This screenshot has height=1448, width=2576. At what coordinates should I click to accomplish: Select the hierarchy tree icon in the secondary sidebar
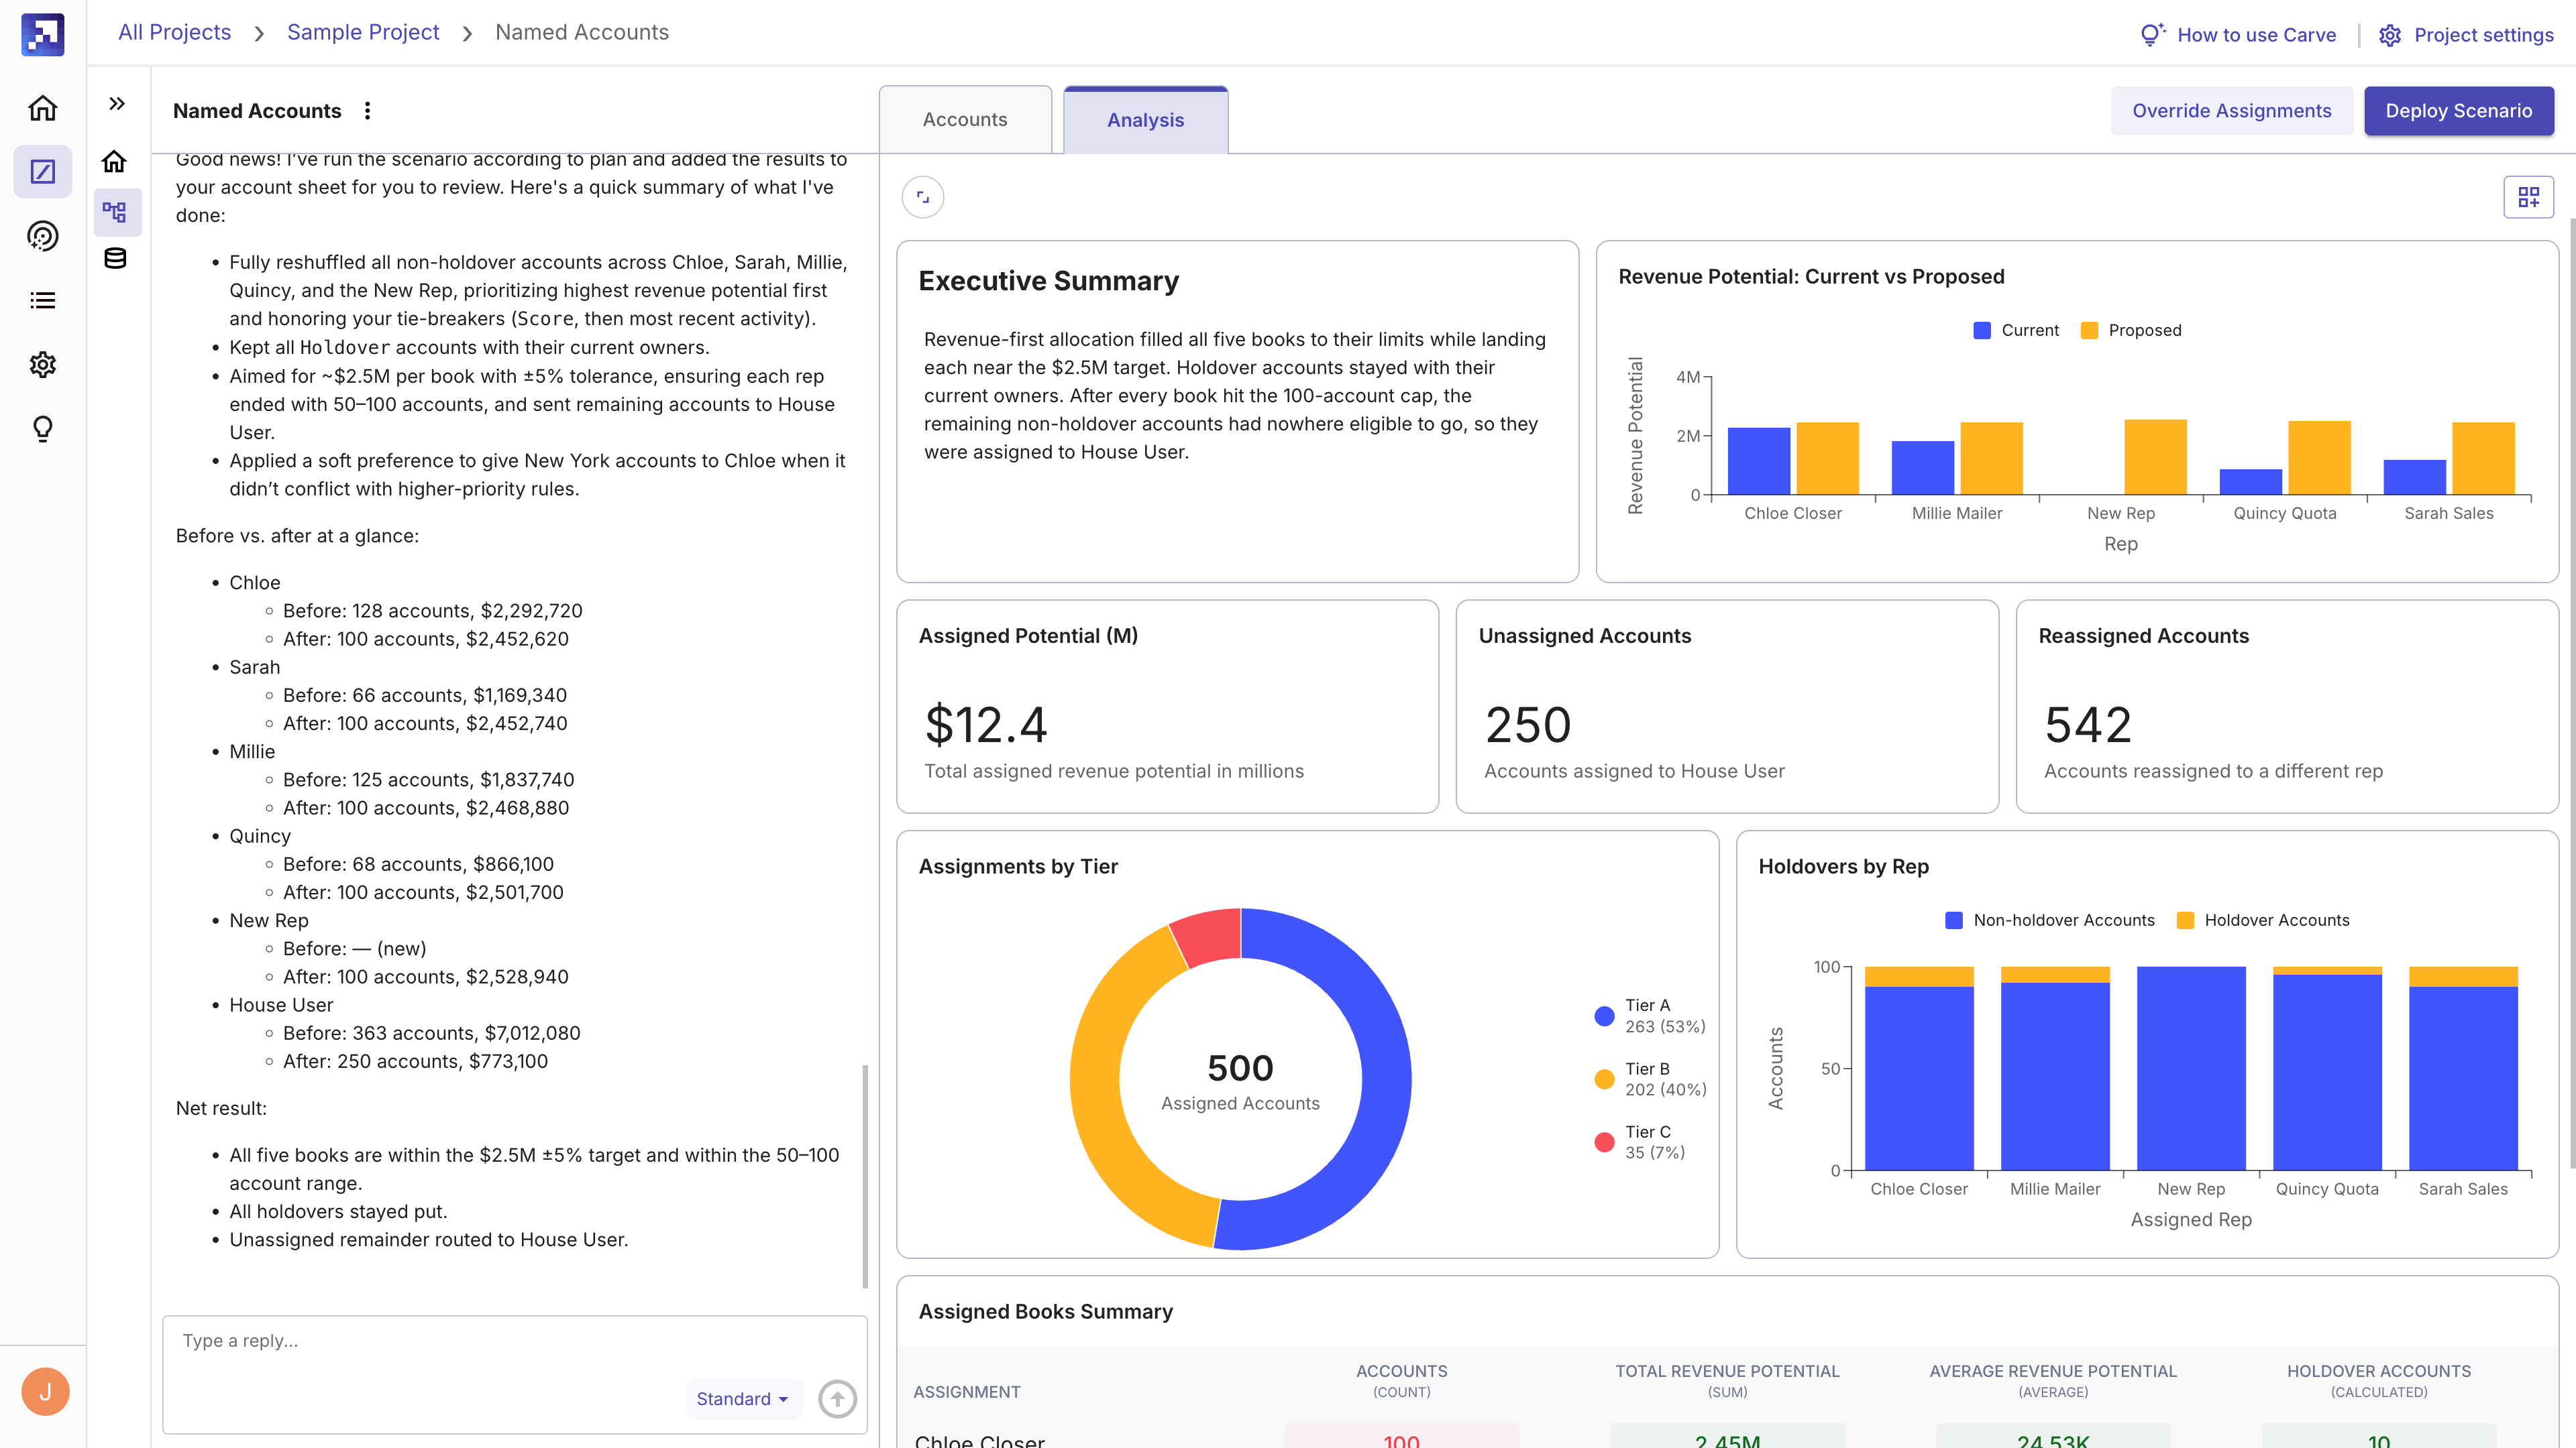pyautogui.click(x=115, y=212)
